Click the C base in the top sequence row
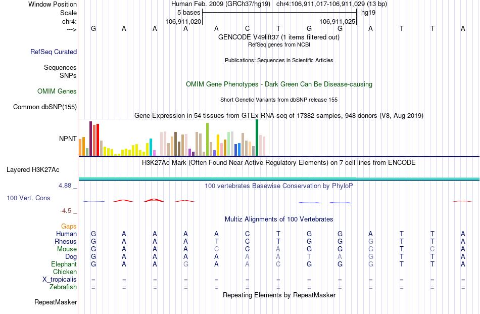This screenshot has width=480, height=314. (x=248, y=28)
